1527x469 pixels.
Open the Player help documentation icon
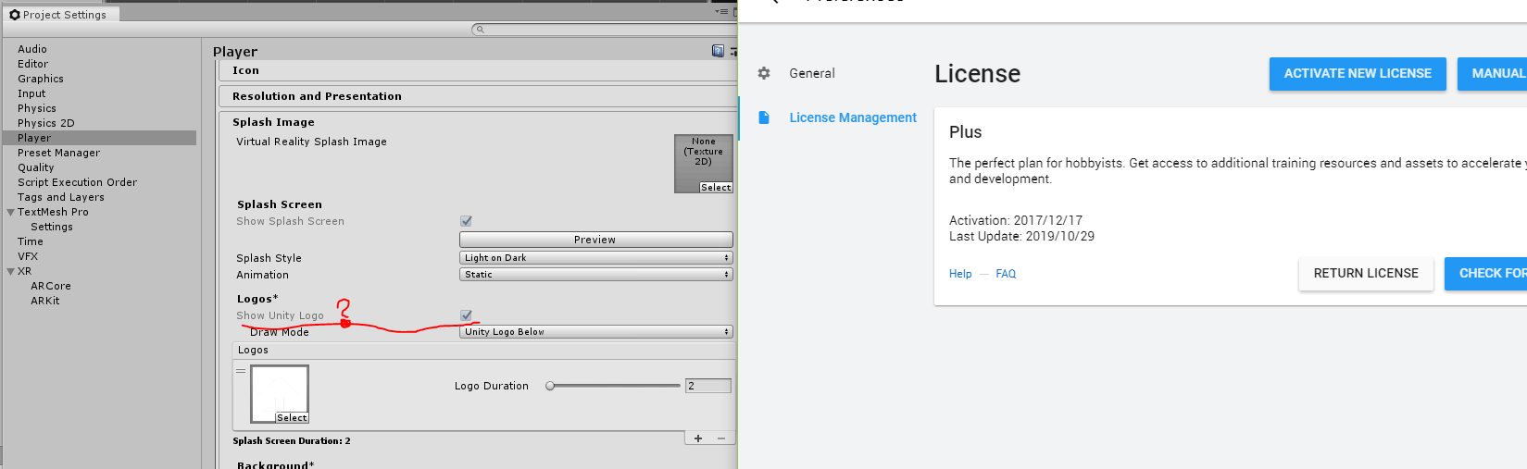[717, 51]
